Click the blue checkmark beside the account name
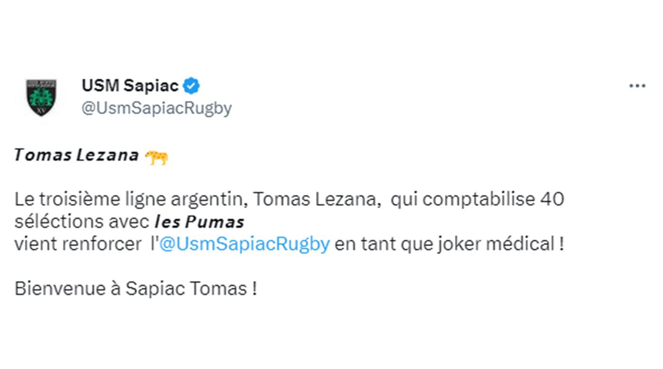663x369 pixels. [191, 85]
